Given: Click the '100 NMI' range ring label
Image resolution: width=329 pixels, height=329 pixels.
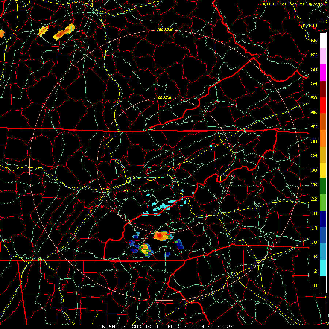Looking at the screenshot, I should click(x=164, y=30).
